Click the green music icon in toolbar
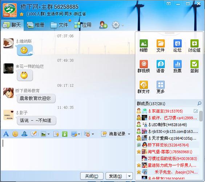Image resolution: width=205 pixels, height=182 pixels. click(65, 134)
